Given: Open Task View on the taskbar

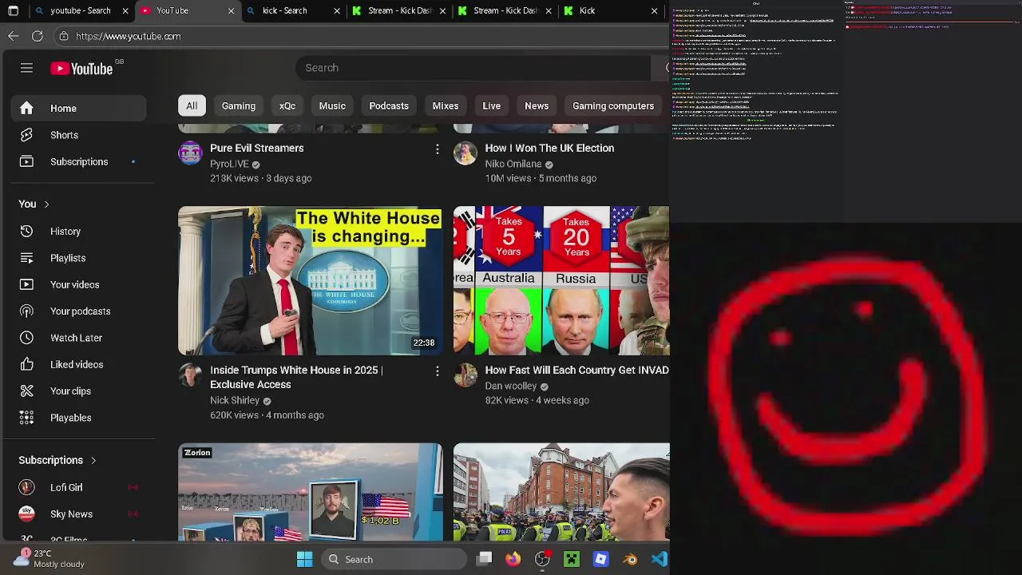Looking at the screenshot, I should tap(484, 559).
